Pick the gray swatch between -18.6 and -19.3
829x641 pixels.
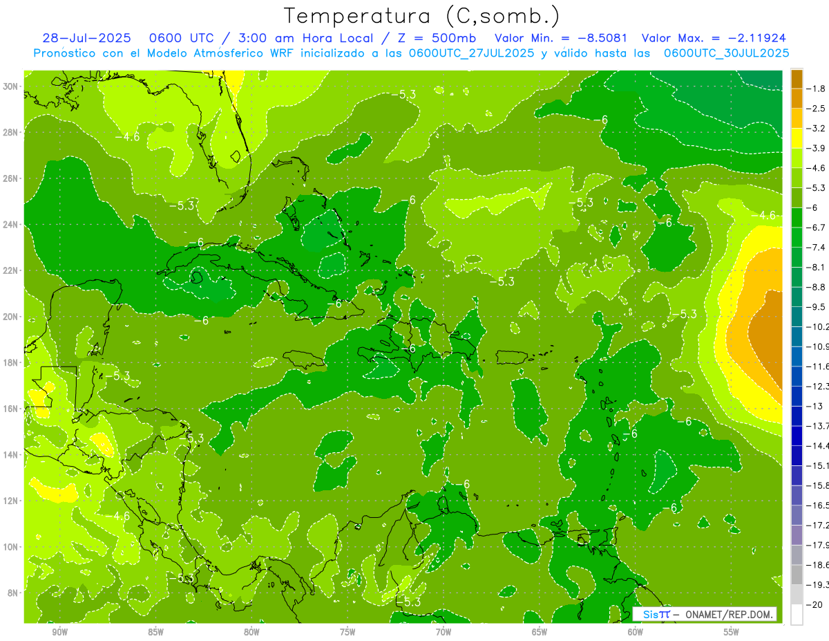[x=797, y=575]
